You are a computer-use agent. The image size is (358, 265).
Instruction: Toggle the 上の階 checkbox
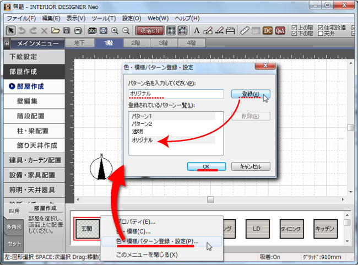tap(295, 27)
